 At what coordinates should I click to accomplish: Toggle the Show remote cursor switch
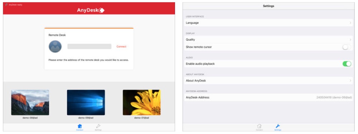coord(347,47)
